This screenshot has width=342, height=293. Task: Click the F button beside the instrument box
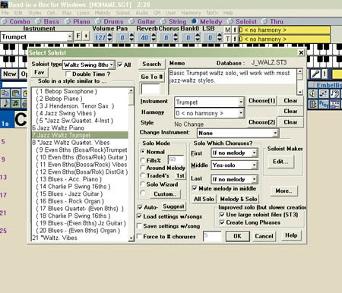[78, 36]
